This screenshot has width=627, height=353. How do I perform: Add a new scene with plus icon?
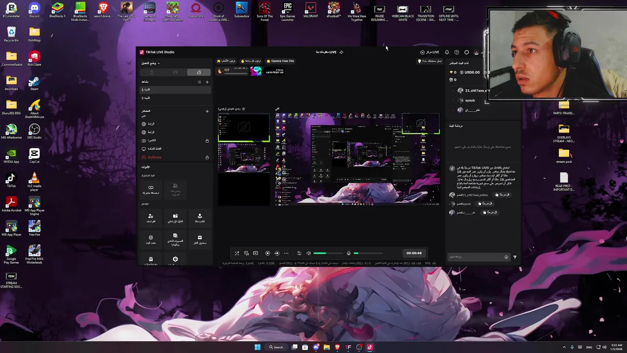coord(207,82)
